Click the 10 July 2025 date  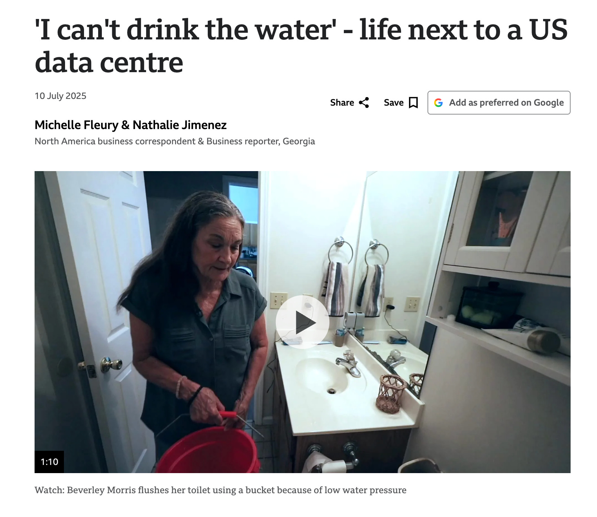click(x=61, y=96)
